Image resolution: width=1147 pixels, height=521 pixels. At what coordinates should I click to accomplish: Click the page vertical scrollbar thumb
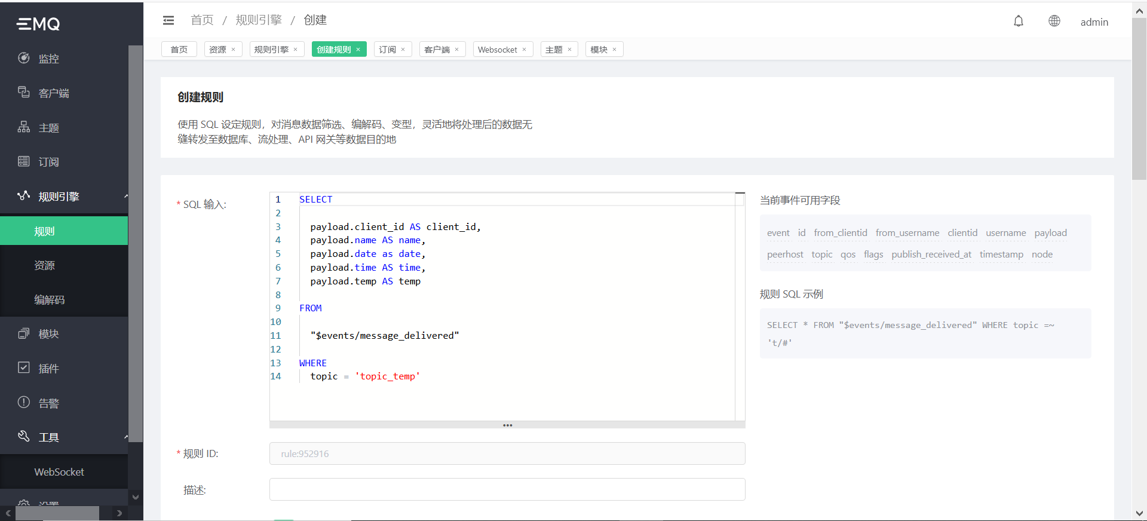pyautogui.click(x=1139, y=99)
